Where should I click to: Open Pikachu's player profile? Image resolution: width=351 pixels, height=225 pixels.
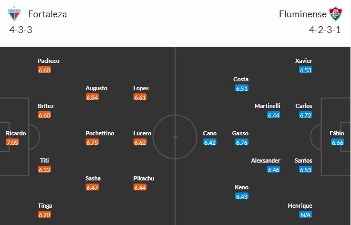tap(145, 178)
